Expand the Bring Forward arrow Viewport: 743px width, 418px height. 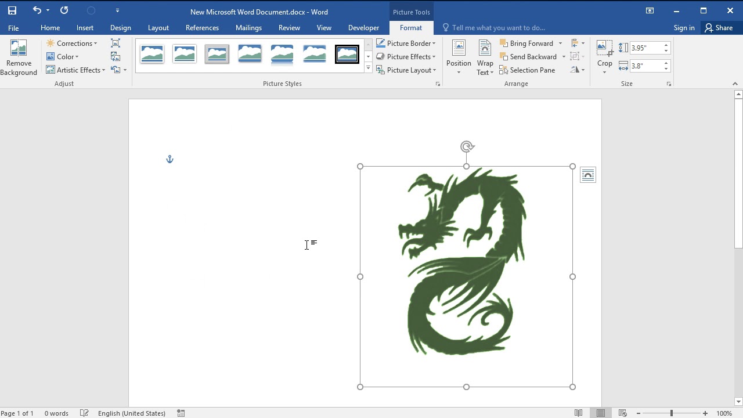560,44
